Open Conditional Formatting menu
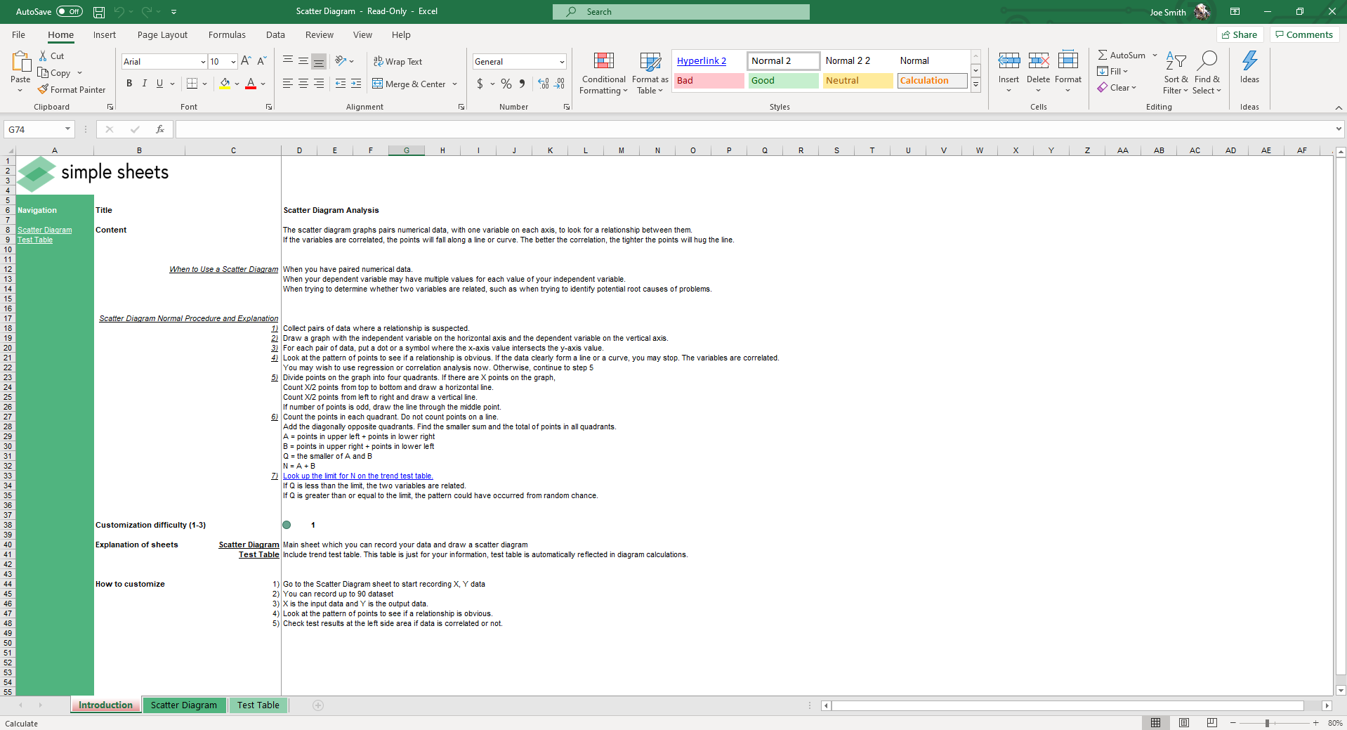This screenshot has height=730, width=1347. coord(603,73)
